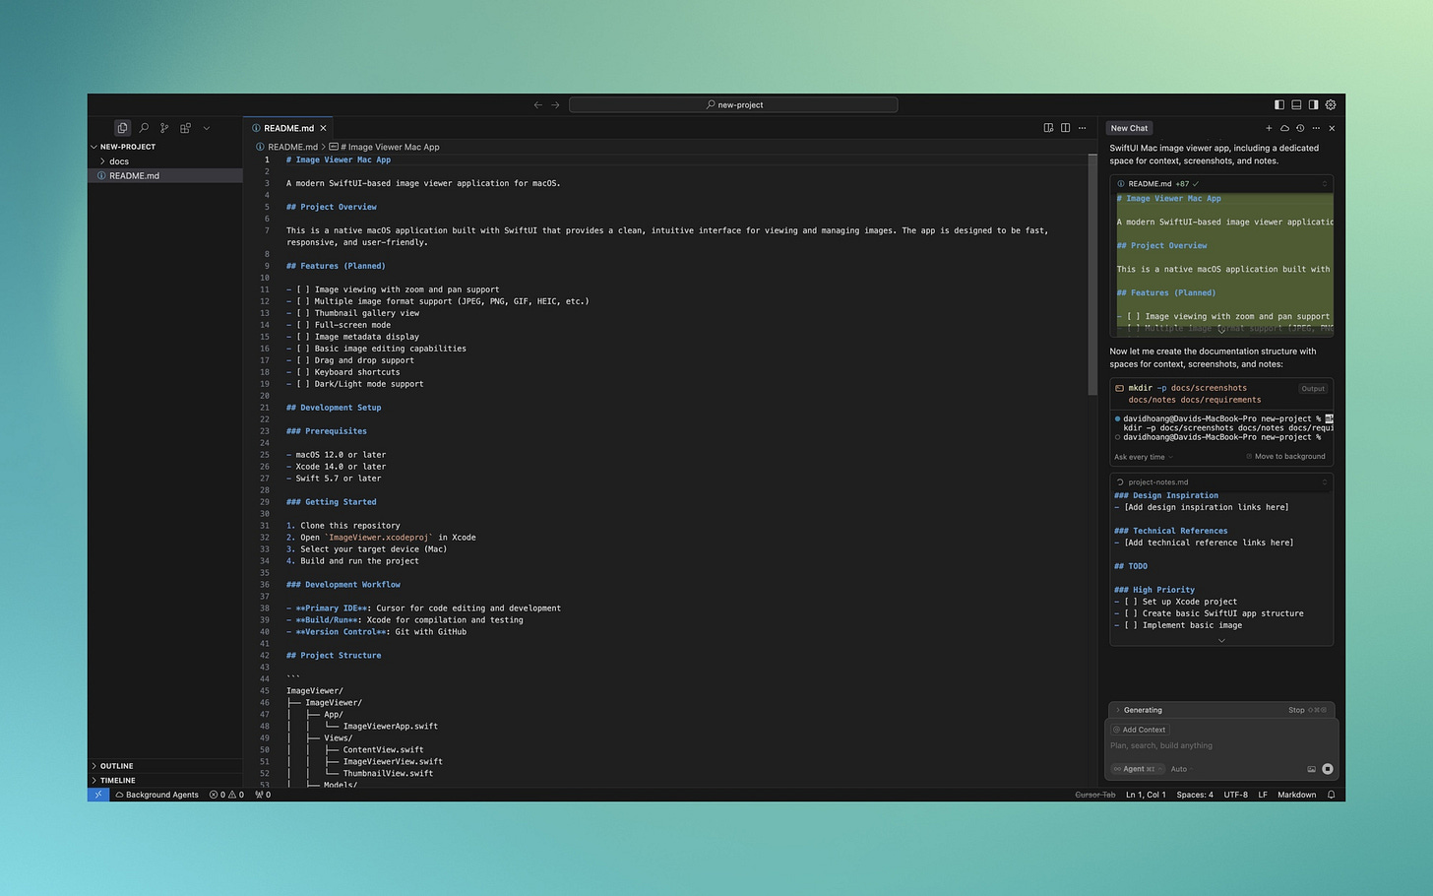The width and height of the screenshot is (1433, 896).
Task: Change indentation via Spaces: 4
Action: point(1195,795)
